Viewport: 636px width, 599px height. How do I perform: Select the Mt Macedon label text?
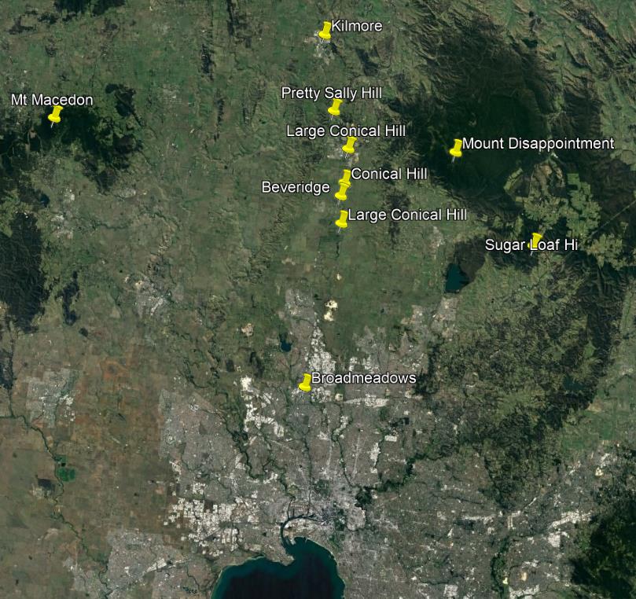pyautogui.click(x=52, y=100)
